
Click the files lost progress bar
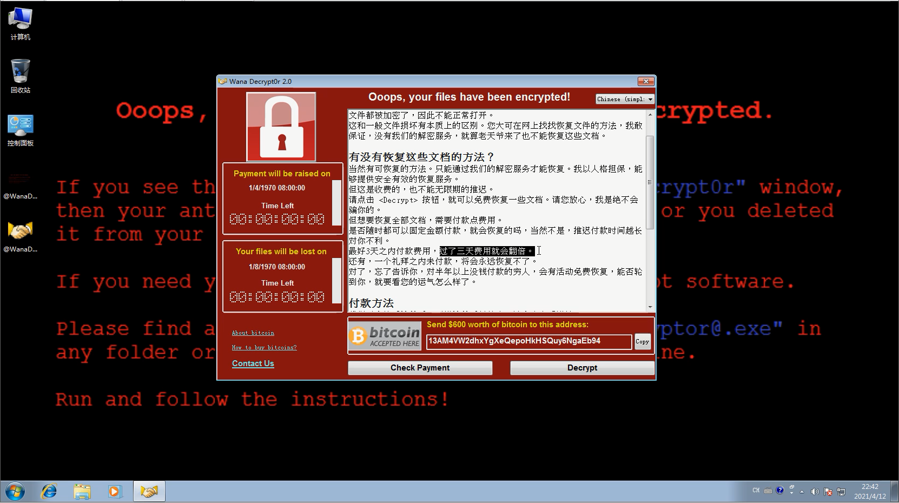coord(336,281)
